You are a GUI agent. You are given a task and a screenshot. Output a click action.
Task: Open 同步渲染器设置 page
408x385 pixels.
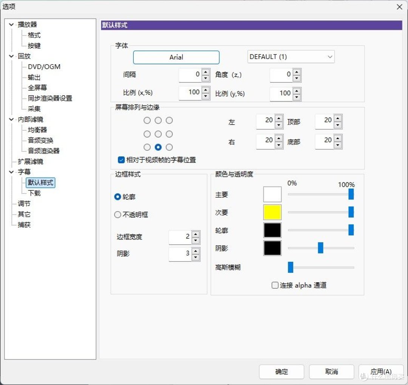tap(50, 98)
